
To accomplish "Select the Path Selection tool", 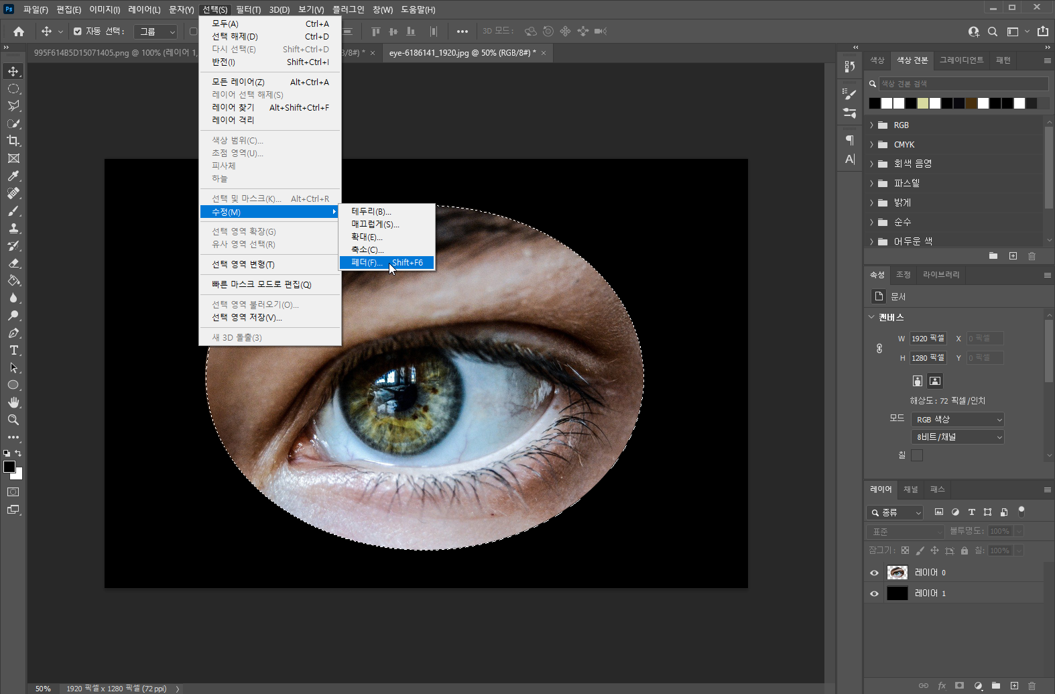I will (x=13, y=367).
